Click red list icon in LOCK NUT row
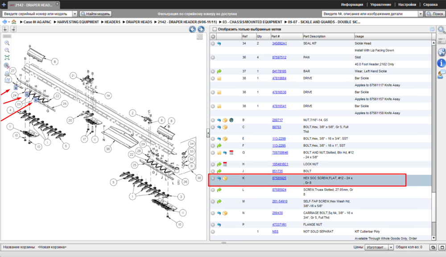Image resolution: width=446 pixels, height=257 pixels. [225, 164]
